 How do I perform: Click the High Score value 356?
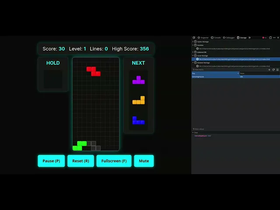[x=144, y=49]
